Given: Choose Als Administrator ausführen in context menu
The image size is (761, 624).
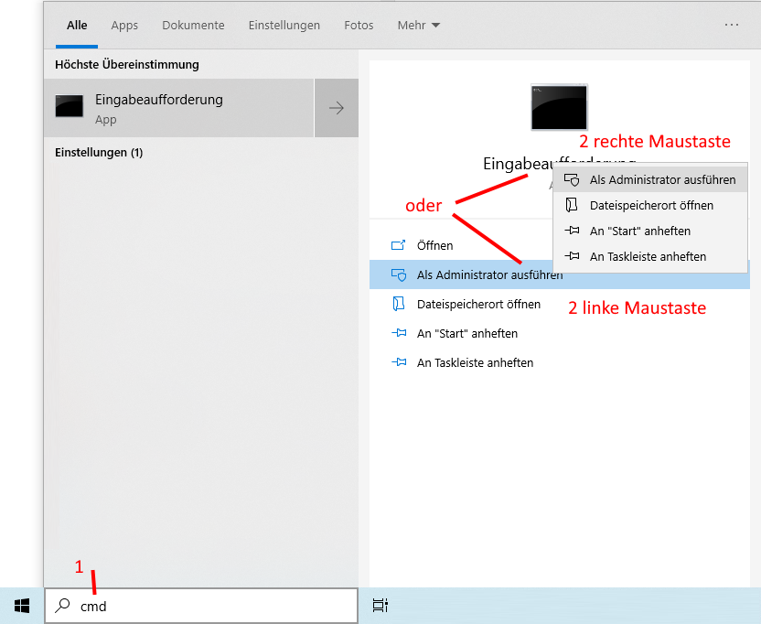Looking at the screenshot, I should 662,180.
